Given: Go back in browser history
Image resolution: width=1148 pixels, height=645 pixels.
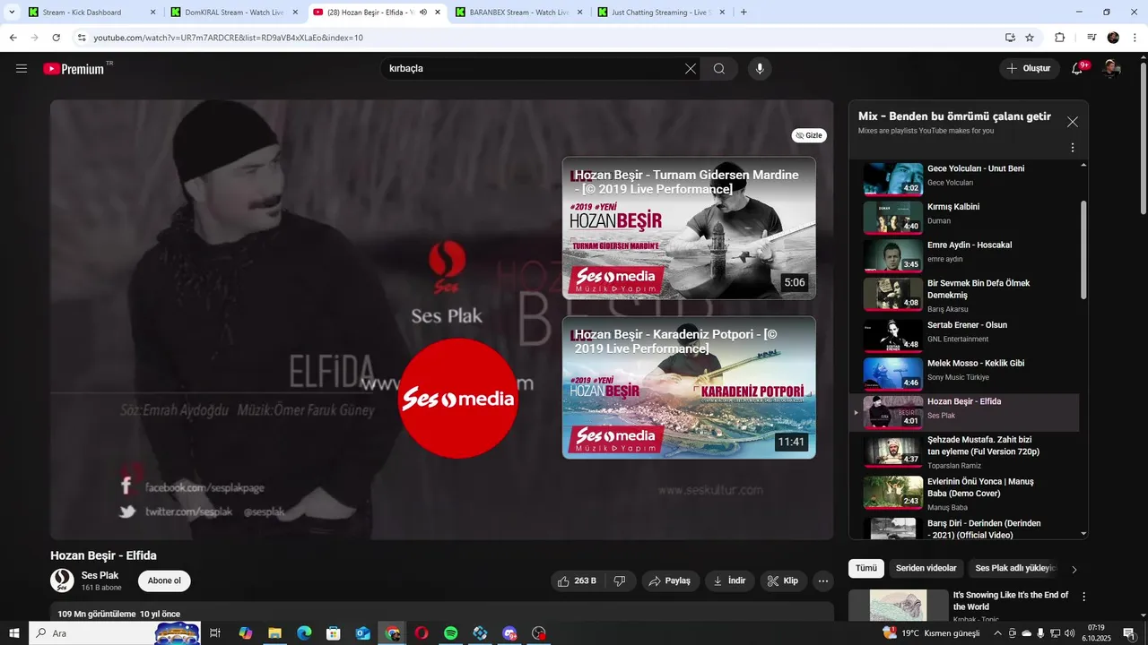Looking at the screenshot, I should pos(13,38).
